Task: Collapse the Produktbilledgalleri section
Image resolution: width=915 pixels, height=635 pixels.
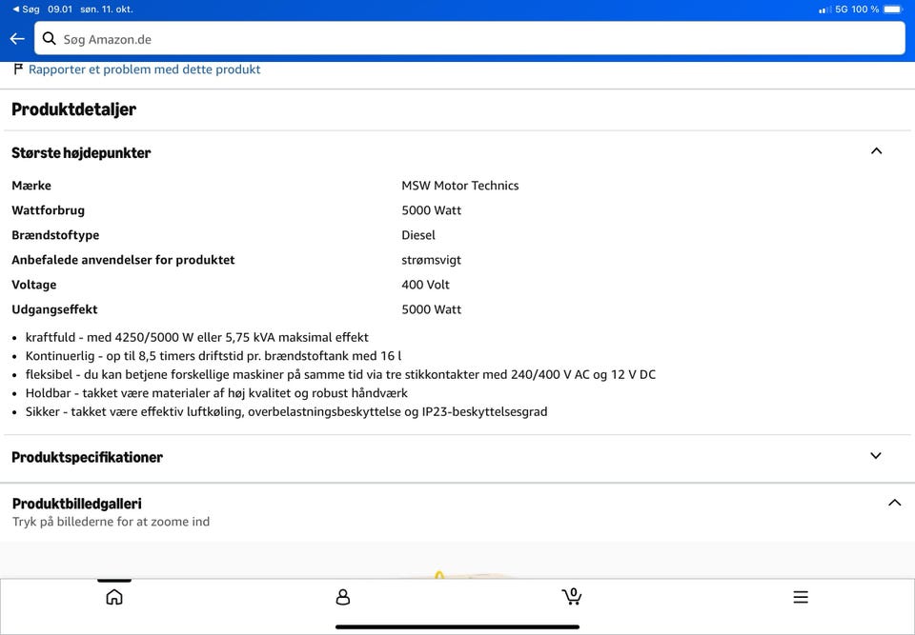Action: point(894,502)
